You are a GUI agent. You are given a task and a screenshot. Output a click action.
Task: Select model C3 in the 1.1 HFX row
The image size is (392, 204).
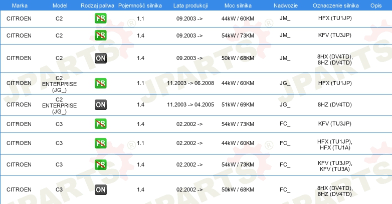coord(59,143)
